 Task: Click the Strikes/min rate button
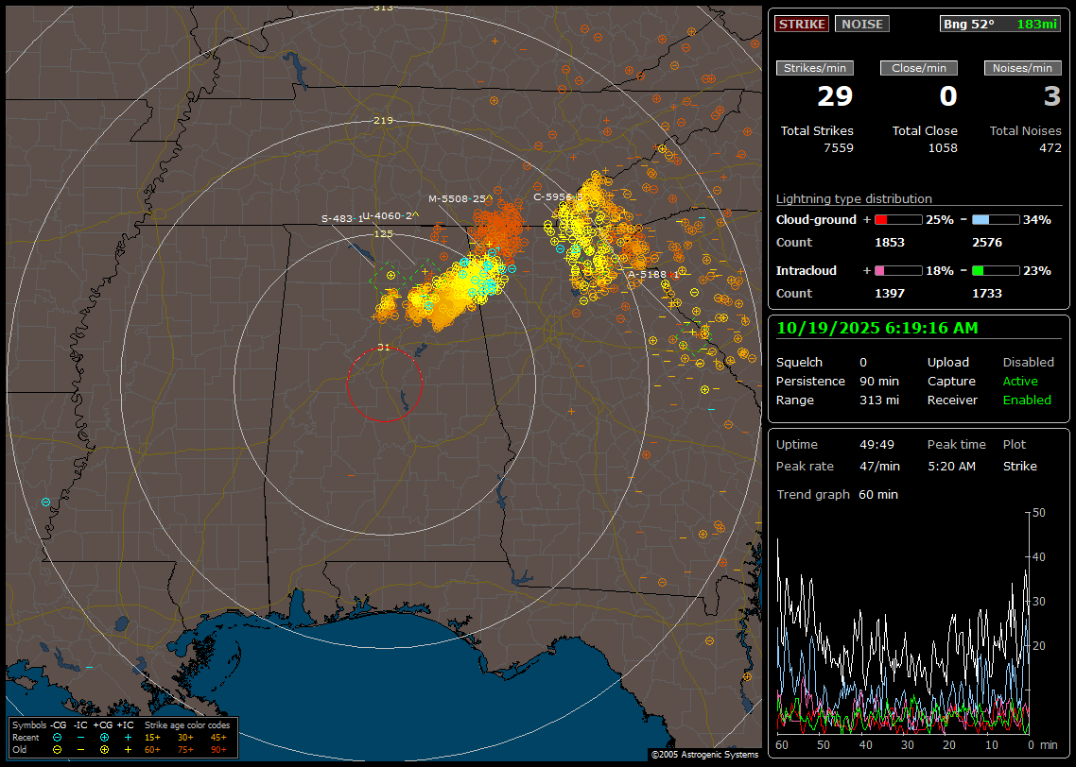[815, 68]
